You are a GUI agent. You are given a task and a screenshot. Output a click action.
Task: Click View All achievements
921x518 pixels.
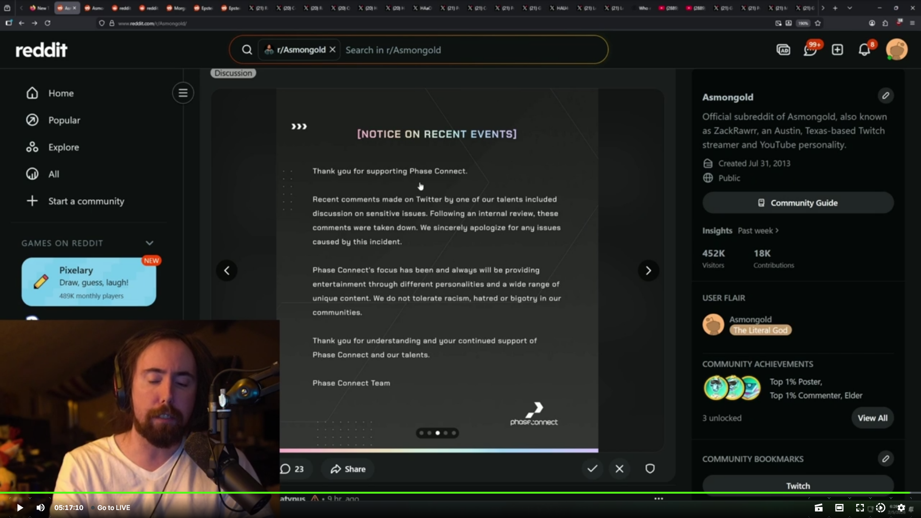point(872,418)
